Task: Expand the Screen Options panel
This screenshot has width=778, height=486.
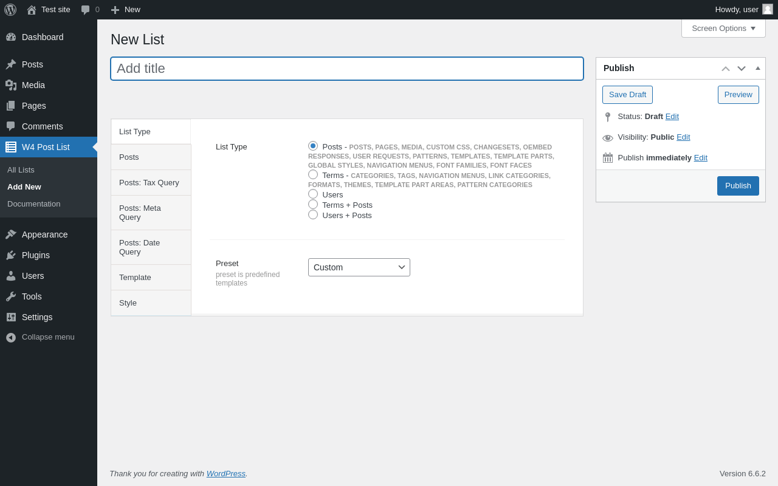Action: 723,28
